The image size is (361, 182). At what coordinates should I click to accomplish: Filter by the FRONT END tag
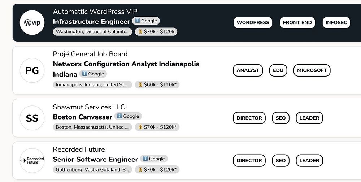297,22
